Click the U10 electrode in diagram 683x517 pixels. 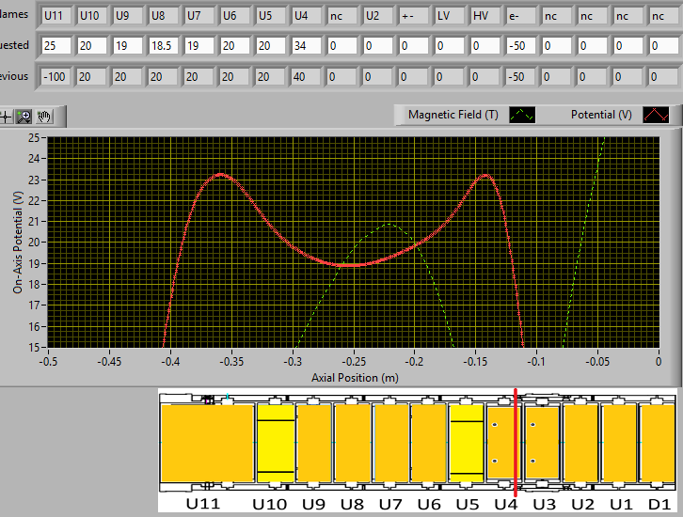click(275, 444)
